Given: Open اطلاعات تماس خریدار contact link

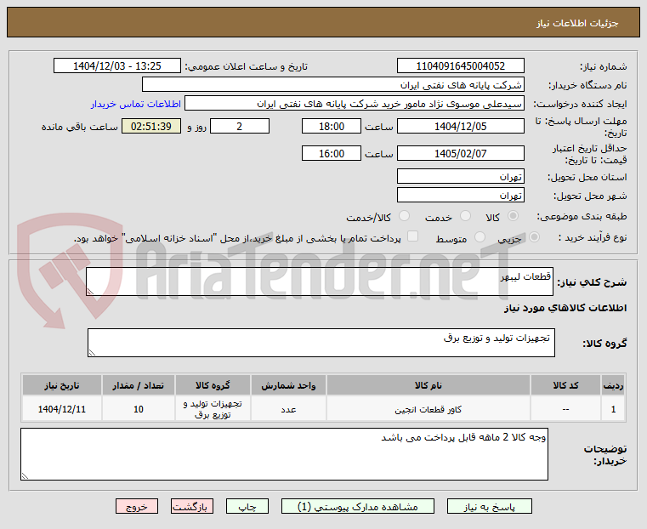Looking at the screenshot, I should (136, 104).
